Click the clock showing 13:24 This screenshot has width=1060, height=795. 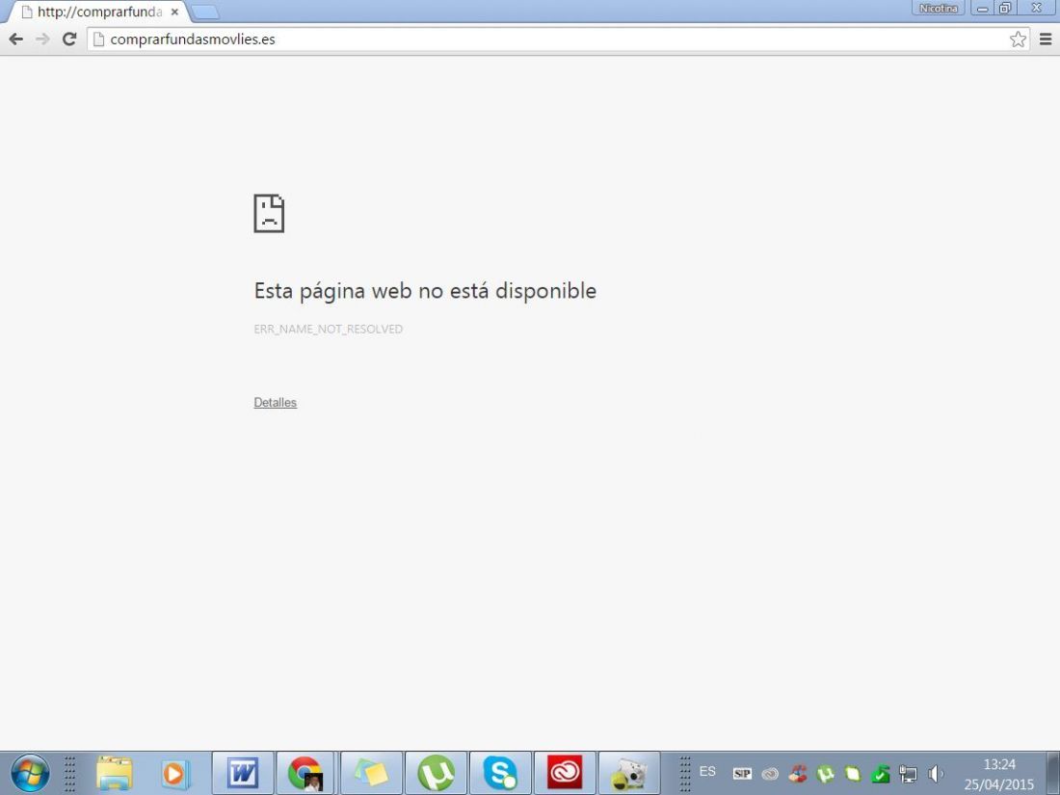[999, 764]
